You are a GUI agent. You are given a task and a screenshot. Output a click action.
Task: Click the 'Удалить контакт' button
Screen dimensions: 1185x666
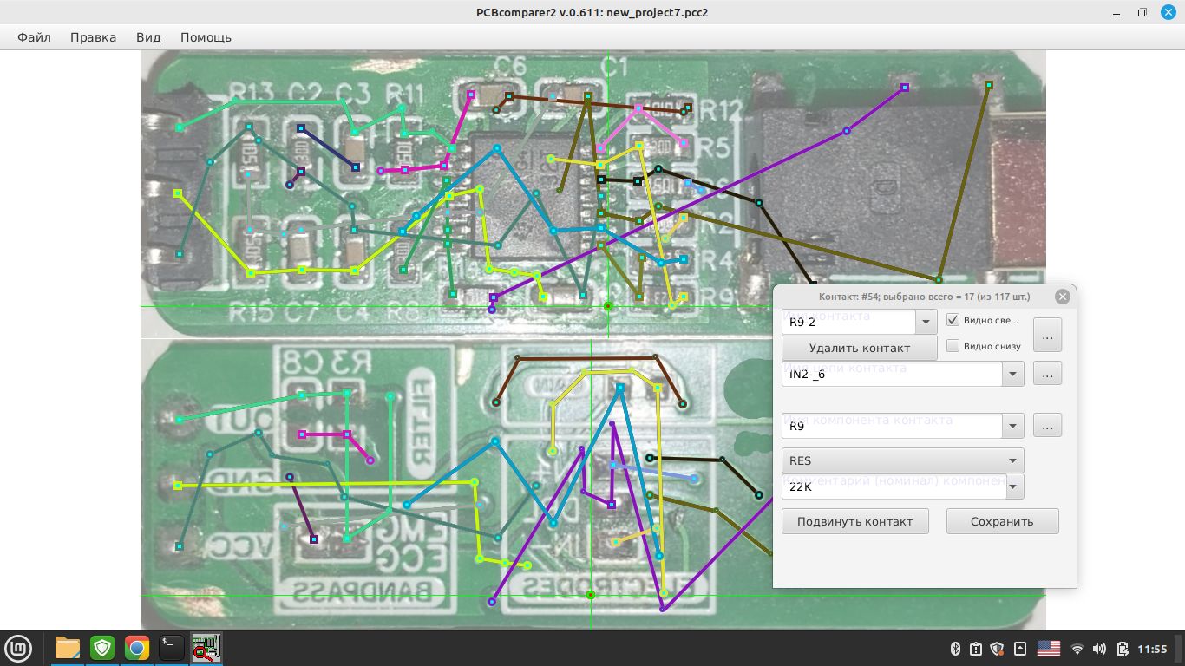tap(860, 348)
